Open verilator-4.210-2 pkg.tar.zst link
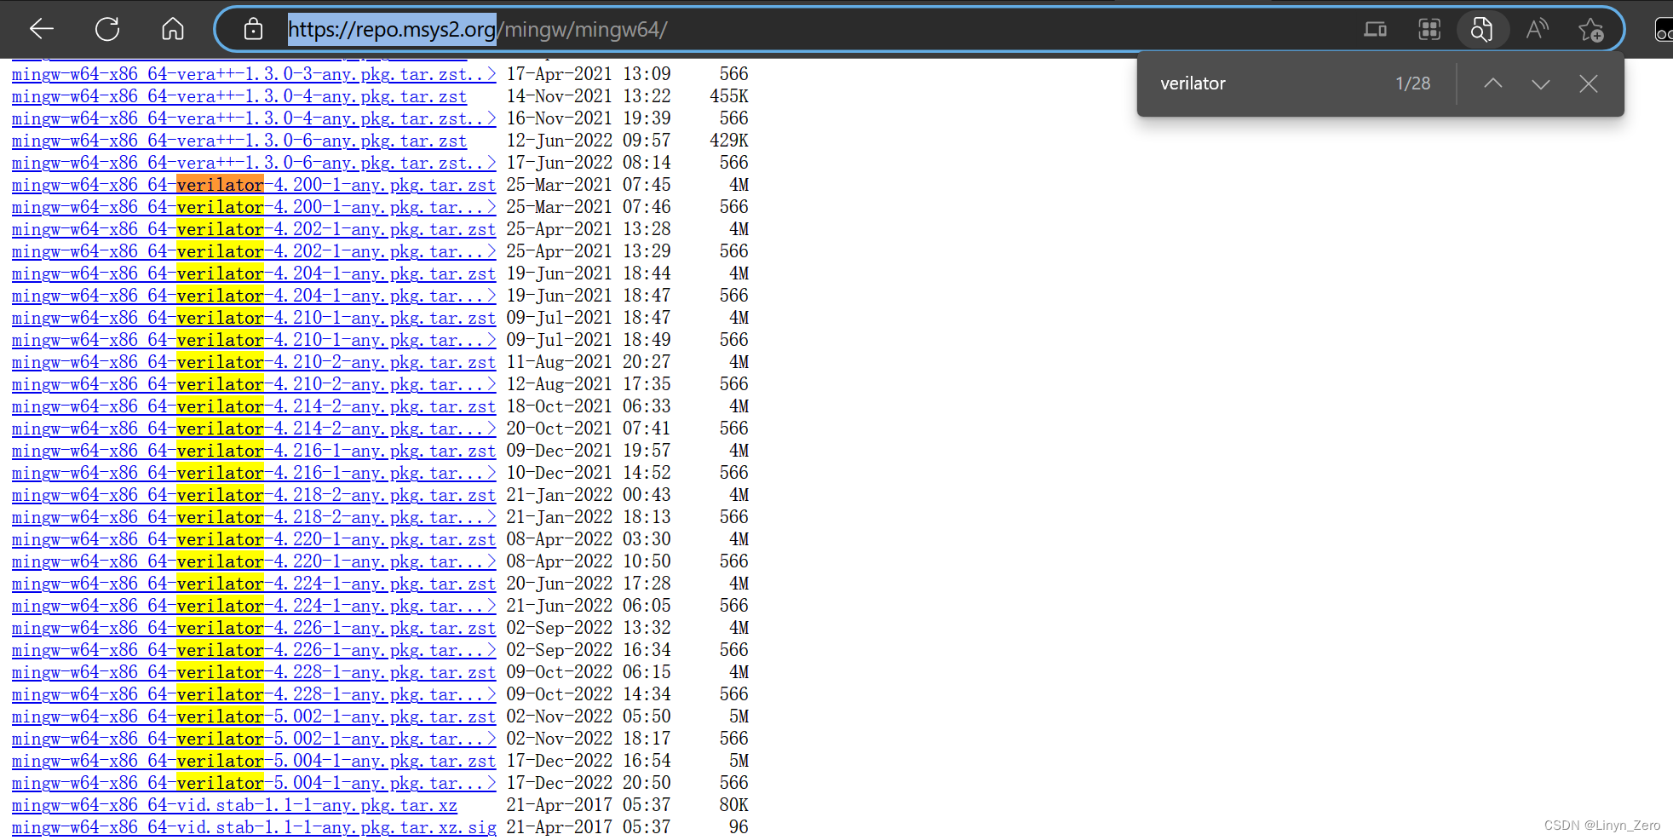The image size is (1673, 840). click(x=254, y=362)
